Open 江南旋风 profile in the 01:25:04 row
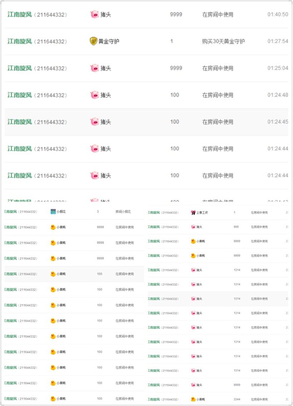293x406 pixels. [20, 68]
